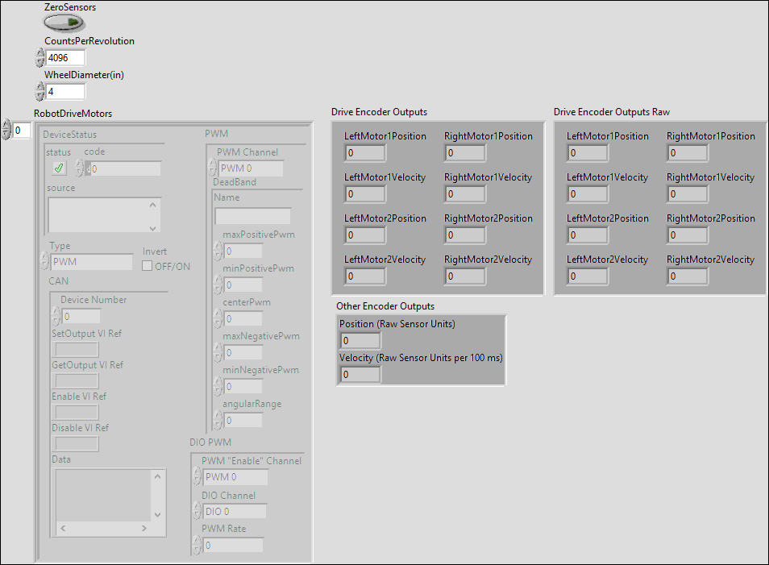Screen dimensions: 769x565
Task: Click the source error message text area
Action: click(105, 214)
